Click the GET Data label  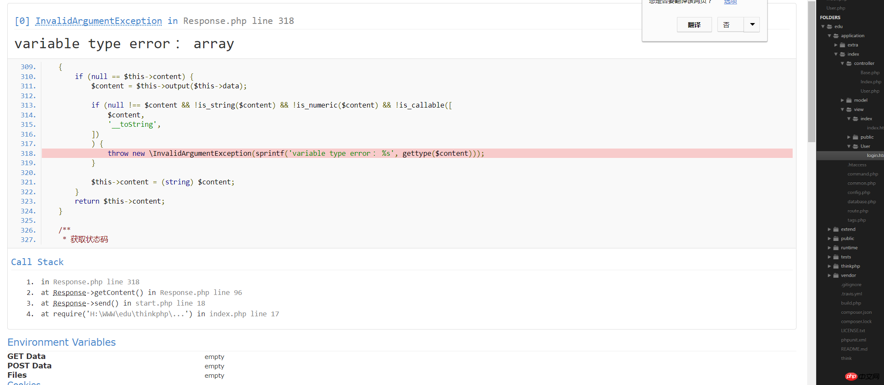click(x=26, y=356)
